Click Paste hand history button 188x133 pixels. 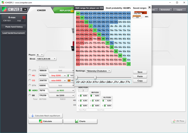pos(14,27)
